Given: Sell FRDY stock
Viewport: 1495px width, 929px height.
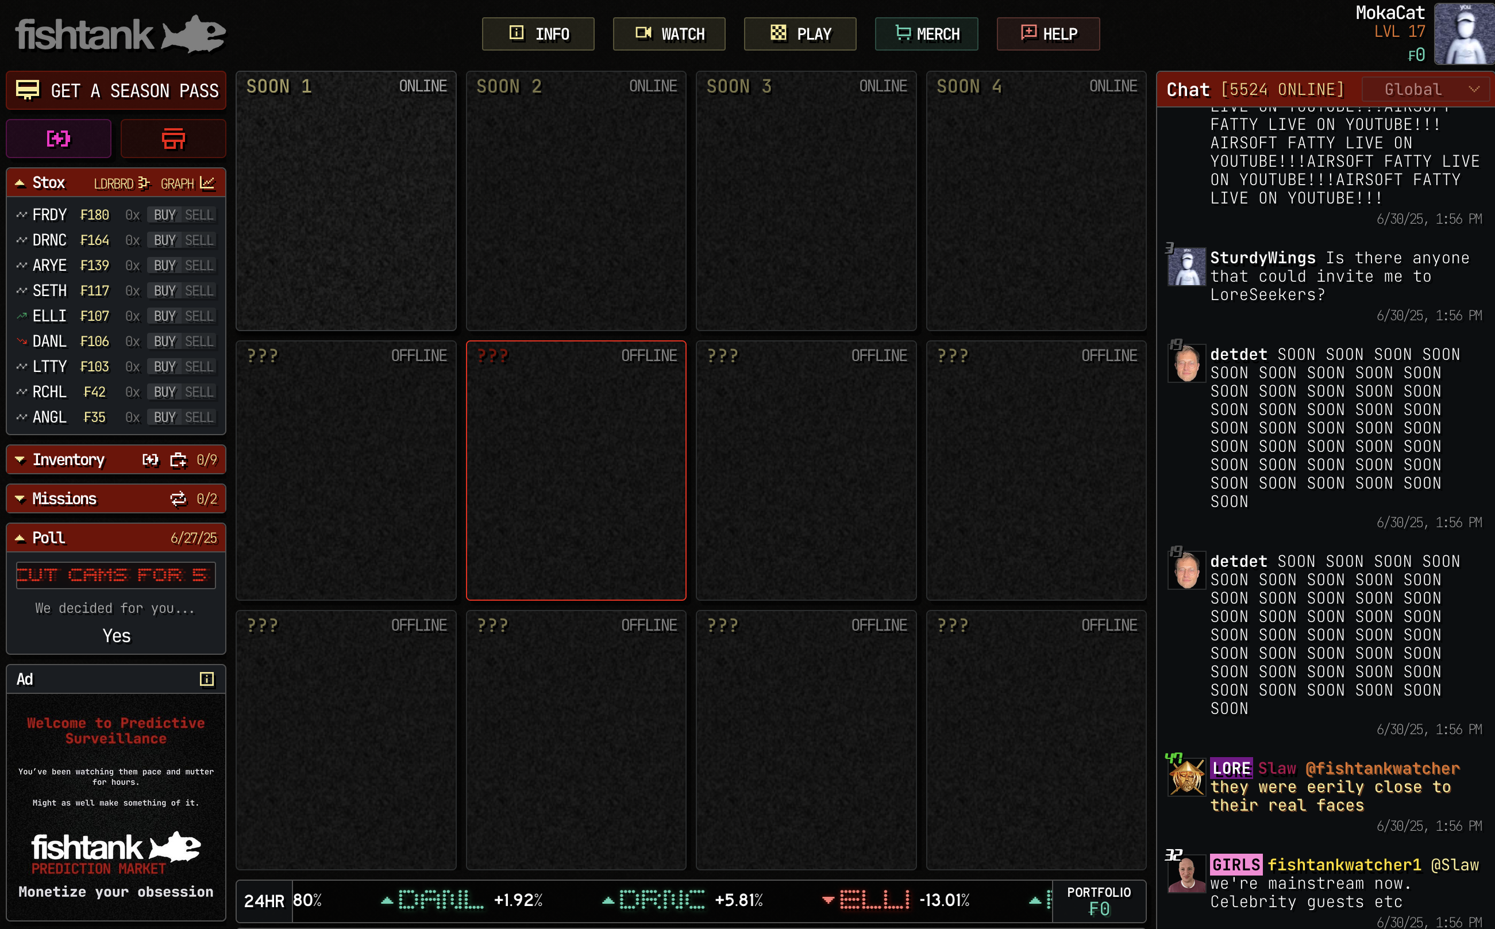Looking at the screenshot, I should (199, 215).
